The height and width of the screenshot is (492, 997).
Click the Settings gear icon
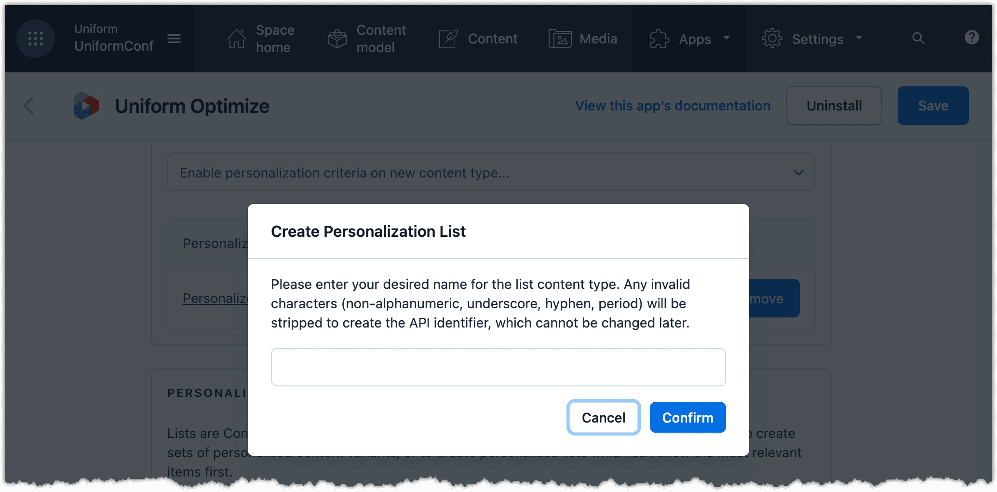(772, 39)
